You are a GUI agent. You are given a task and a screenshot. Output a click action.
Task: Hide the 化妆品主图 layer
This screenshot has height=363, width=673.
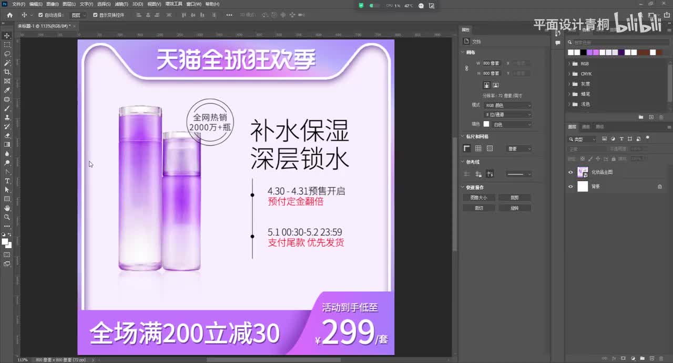click(x=570, y=172)
